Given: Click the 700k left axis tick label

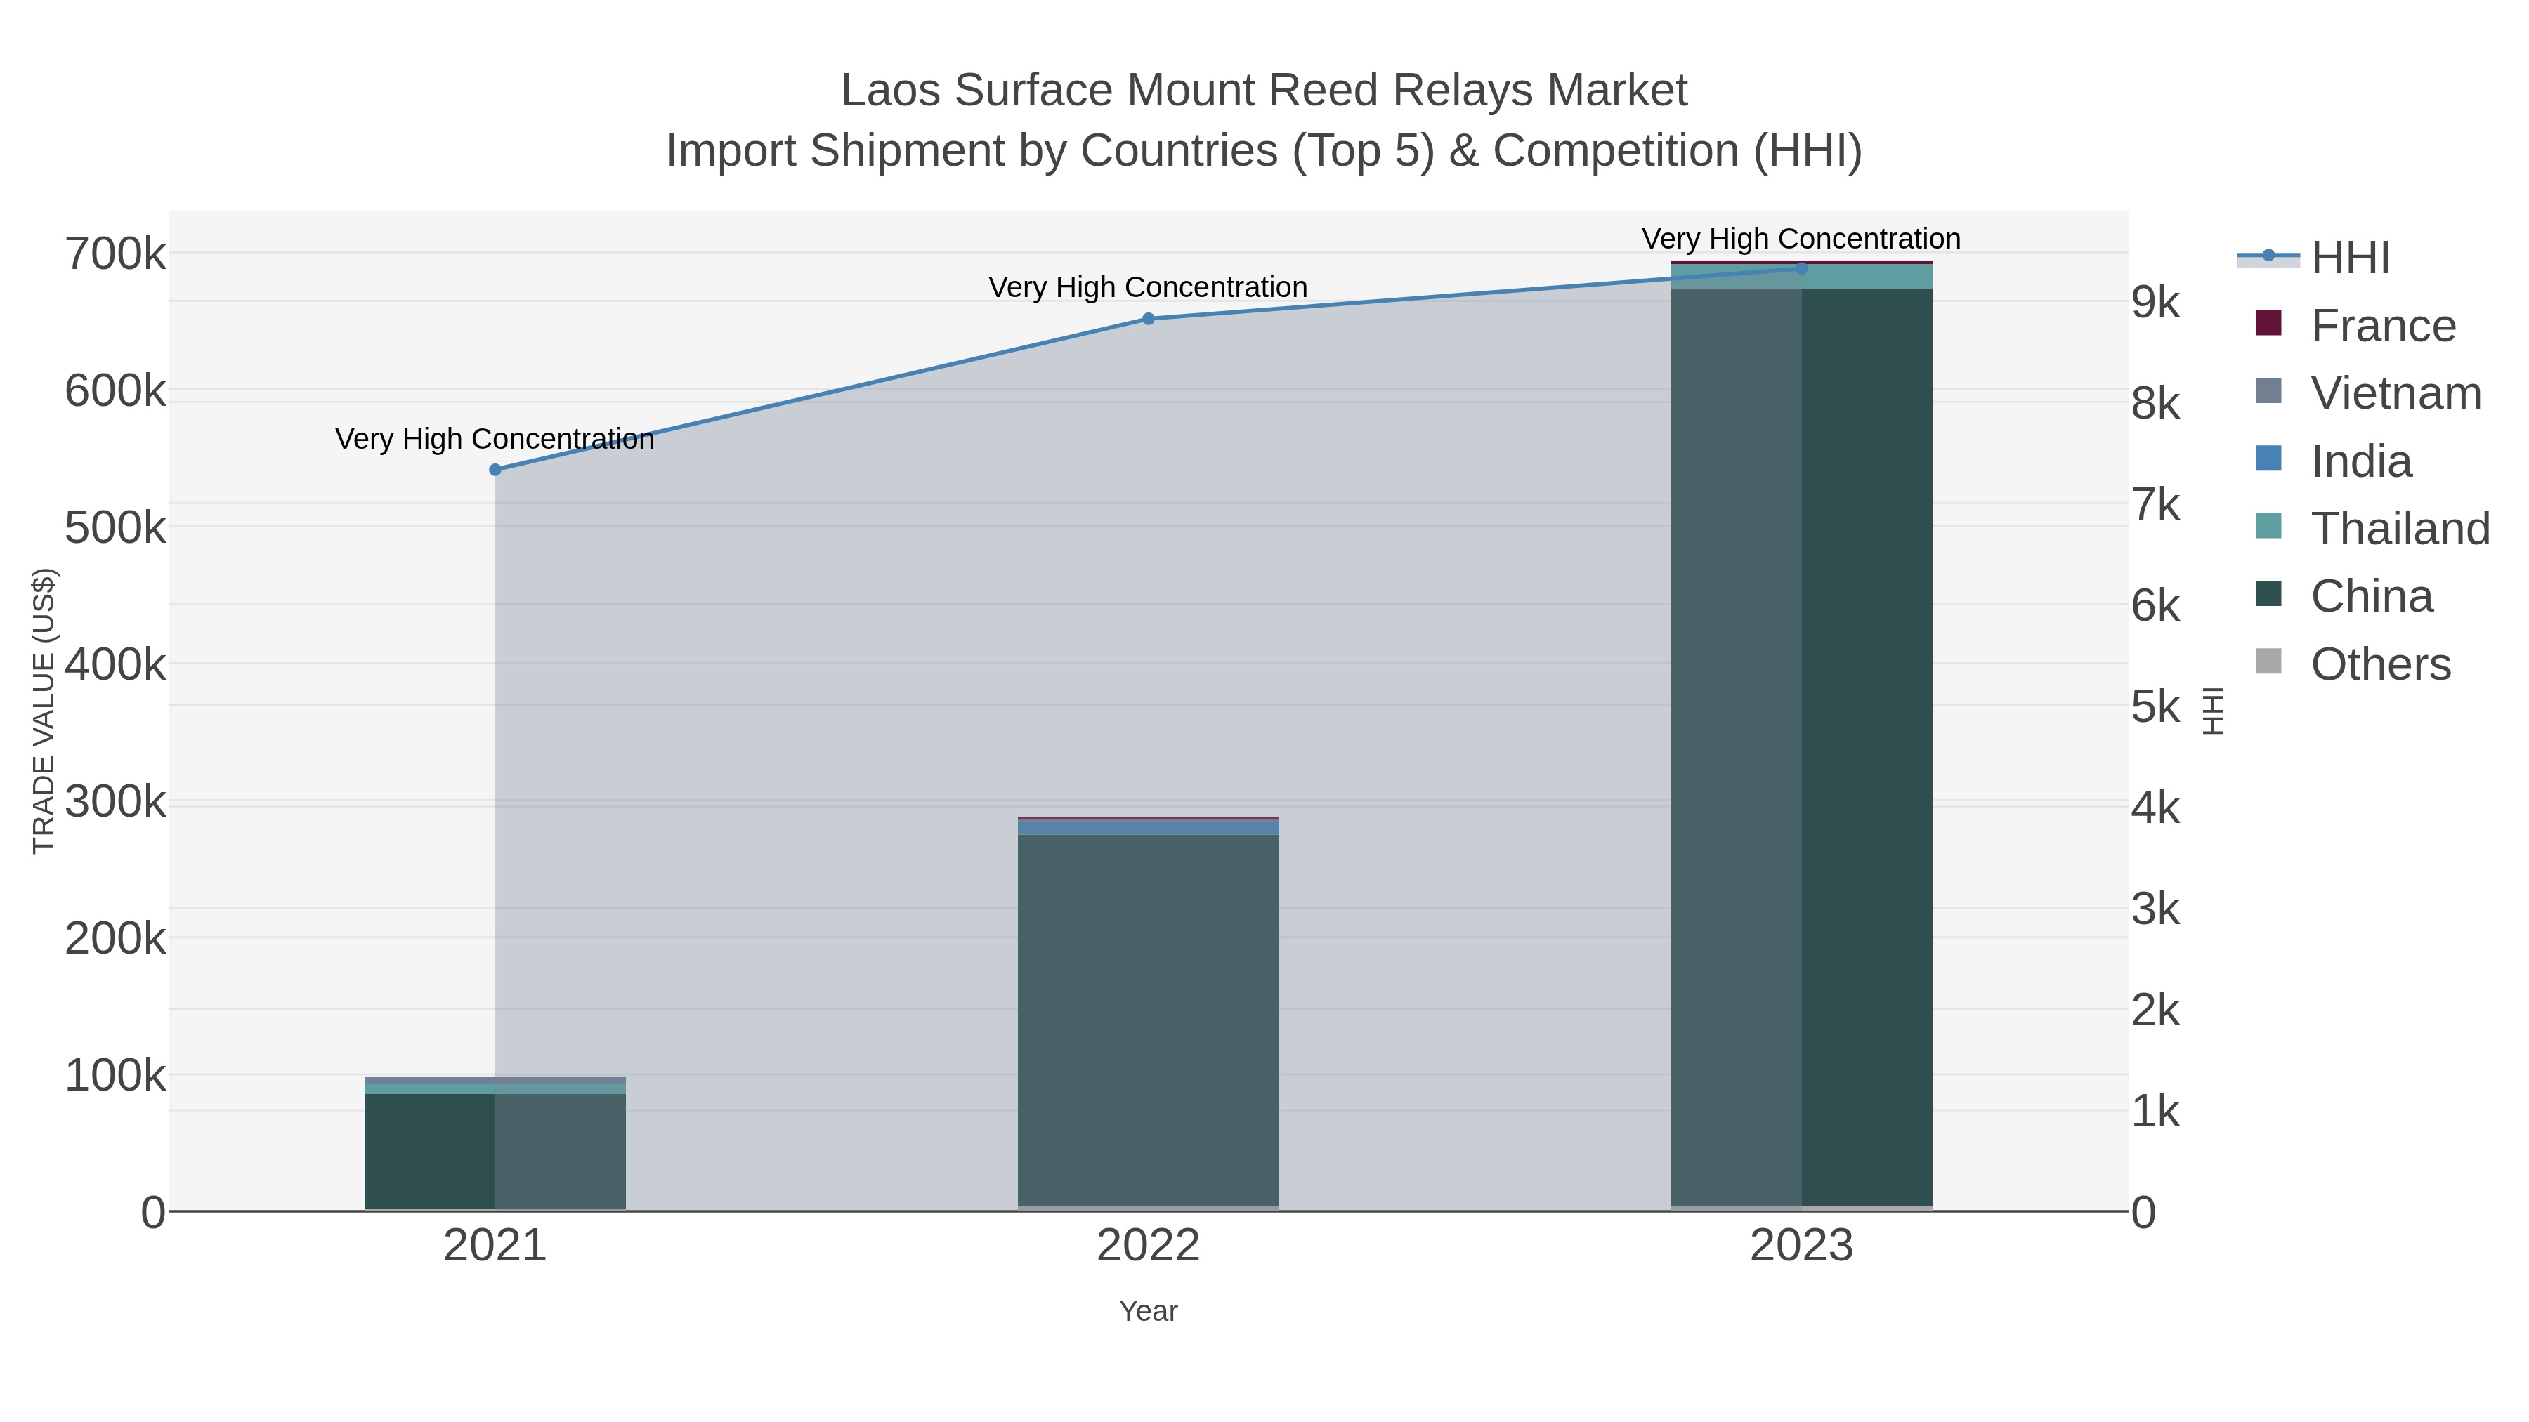Looking at the screenshot, I should 115,254.
